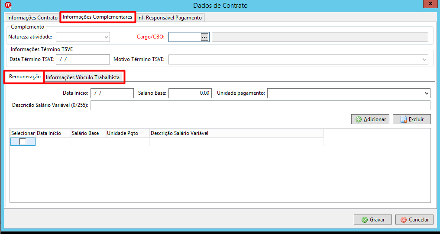Screen dimensions: 440x234
Task: Click Data Término TSVE date field
Action: [83, 59]
